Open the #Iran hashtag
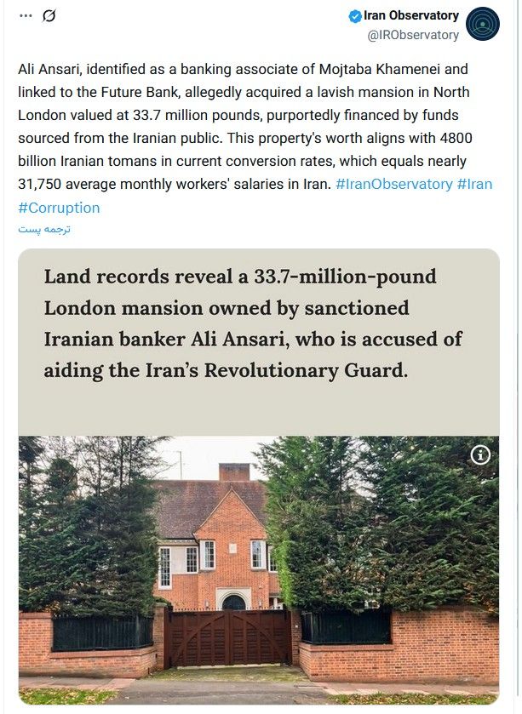 [475, 184]
